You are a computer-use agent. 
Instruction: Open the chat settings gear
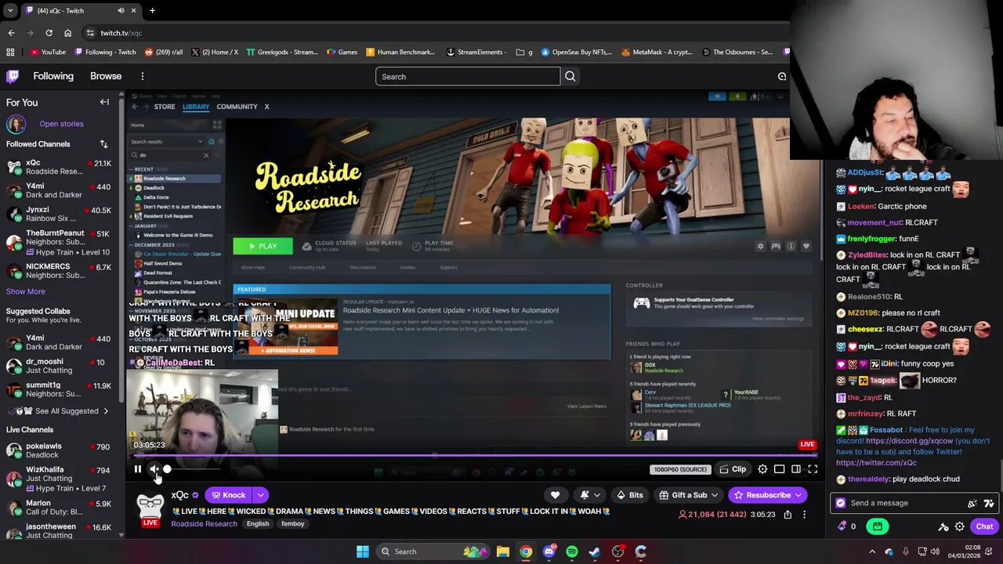[x=959, y=526]
